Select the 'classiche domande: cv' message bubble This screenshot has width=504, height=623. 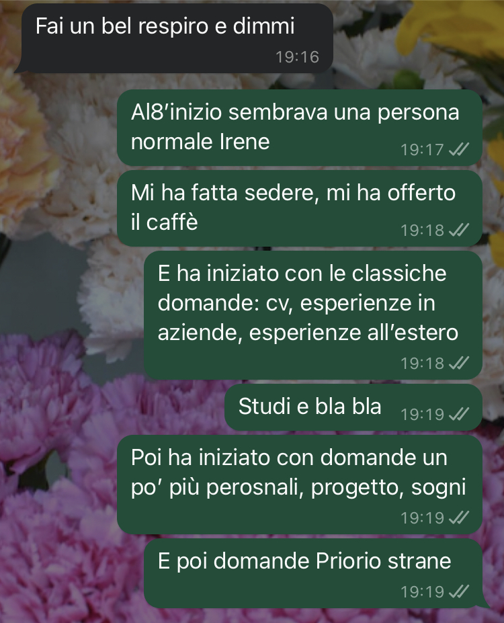(313, 315)
